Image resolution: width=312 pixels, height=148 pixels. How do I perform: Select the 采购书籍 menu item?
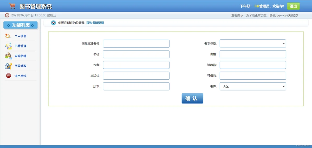pyautogui.click(x=20, y=56)
